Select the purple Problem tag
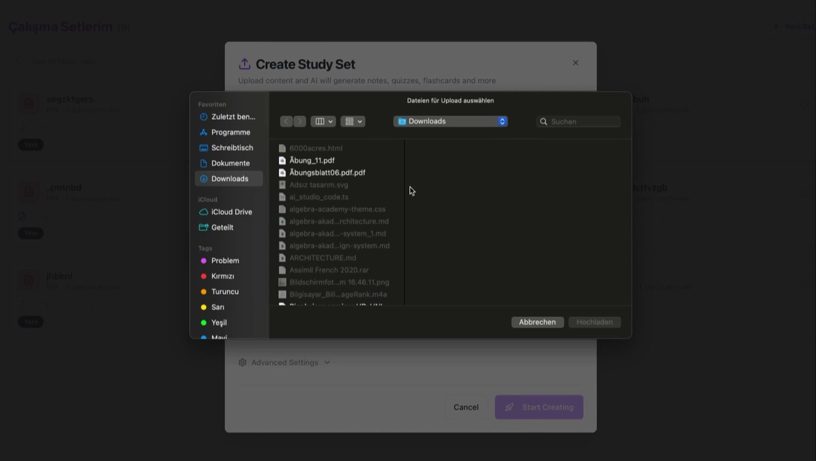The height and width of the screenshot is (461, 816). click(224, 261)
